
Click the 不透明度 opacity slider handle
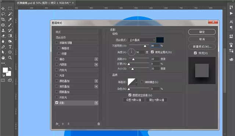pos(145,46)
